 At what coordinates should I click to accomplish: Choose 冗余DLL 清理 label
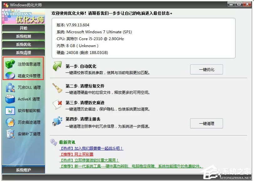(29, 88)
